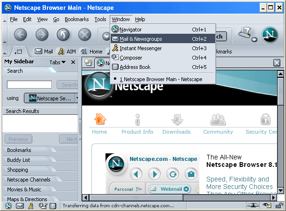Open the File menu
This screenshot has height=211, width=286.
14,19
